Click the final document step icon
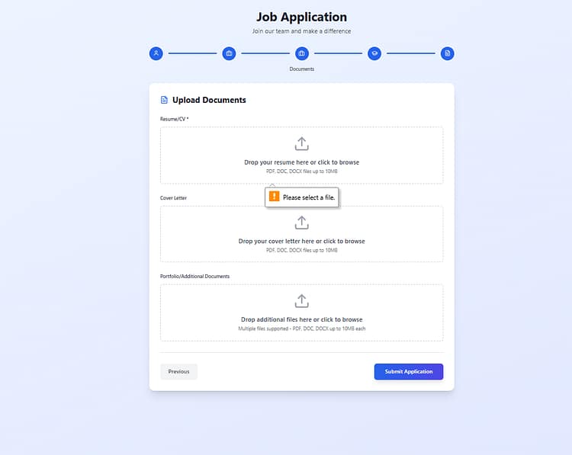The image size is (572, 455). (x=448, y=53)
